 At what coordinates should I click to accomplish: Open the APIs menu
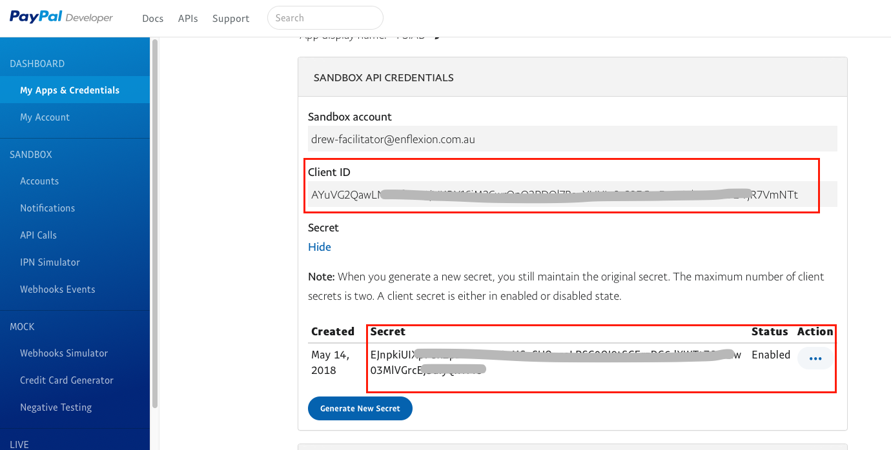(188, 18)
